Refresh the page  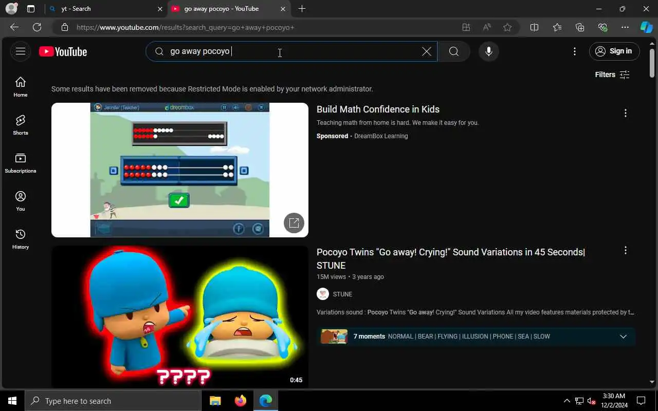click(37, 27)
